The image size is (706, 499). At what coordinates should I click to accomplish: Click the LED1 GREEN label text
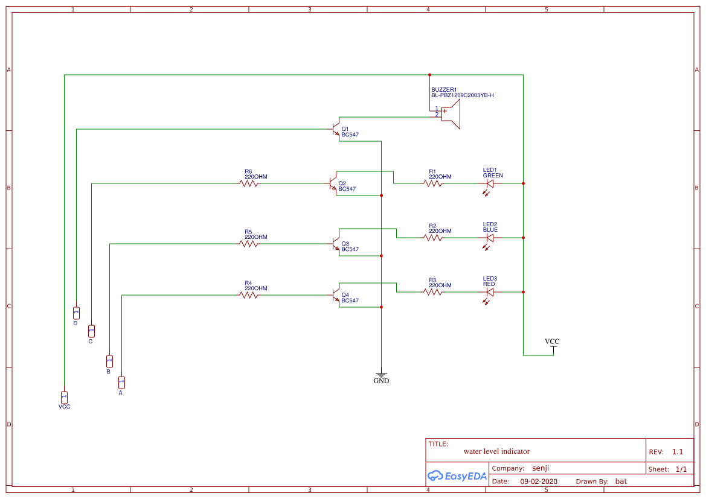click(493, 173)
